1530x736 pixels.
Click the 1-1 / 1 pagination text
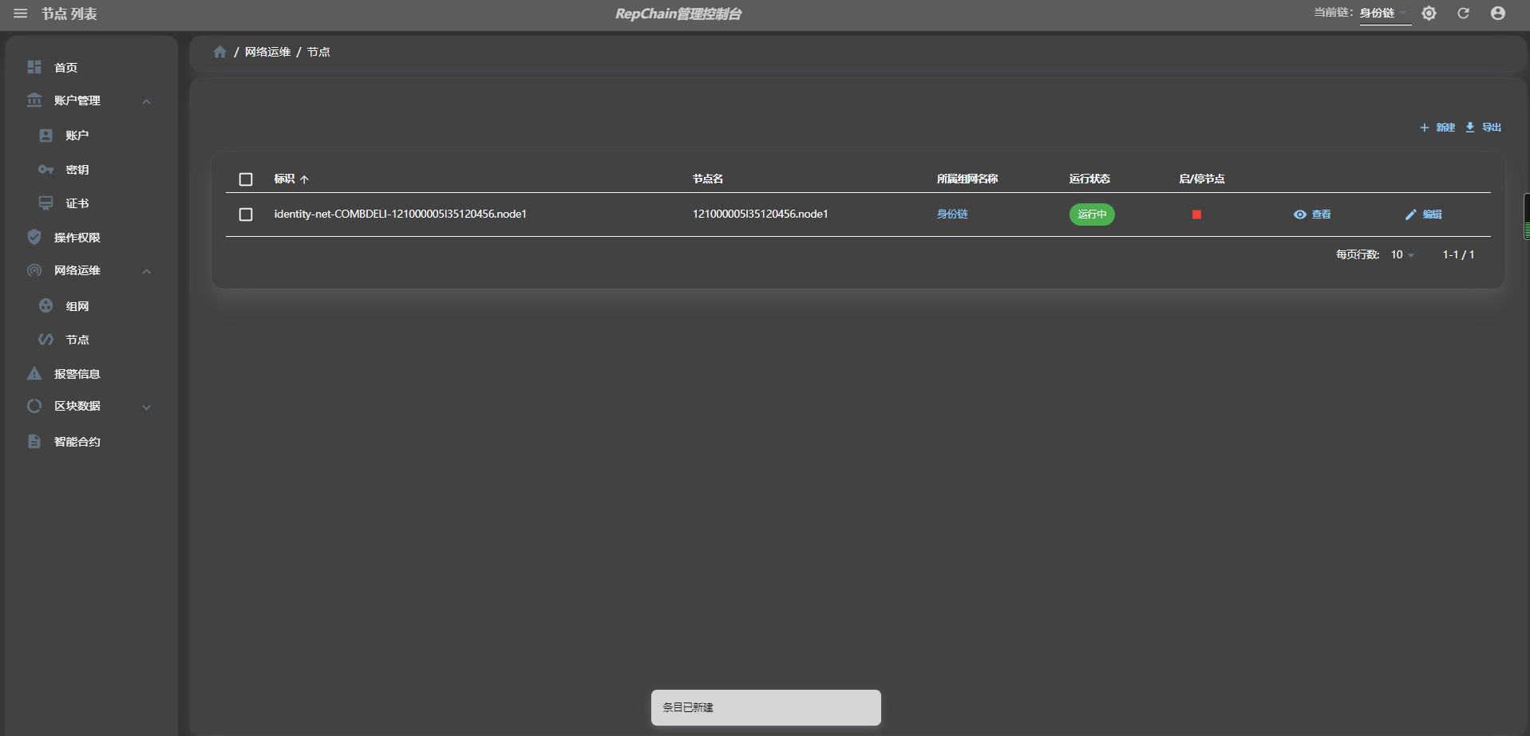(x=1458, y=254)
